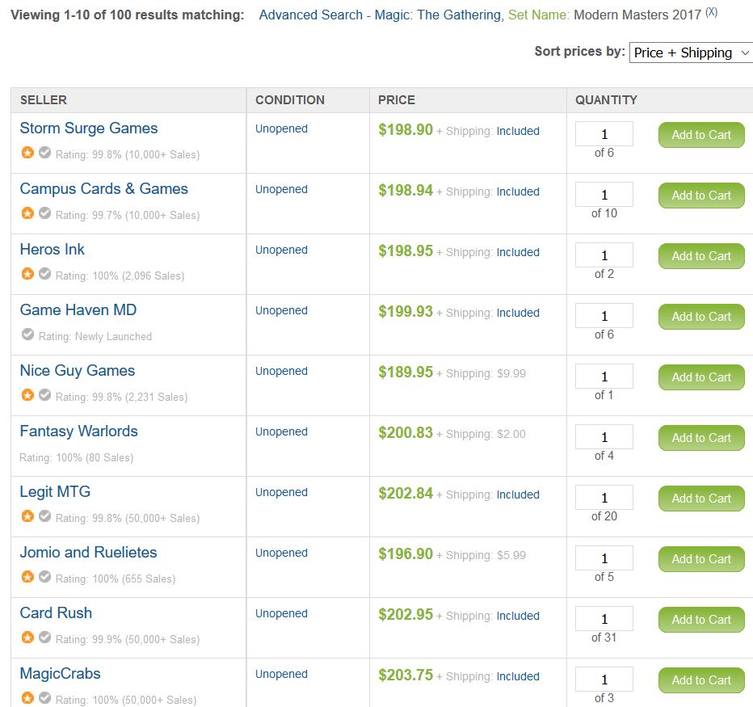Open Fantasy Warlords seller page

[78, 431]
